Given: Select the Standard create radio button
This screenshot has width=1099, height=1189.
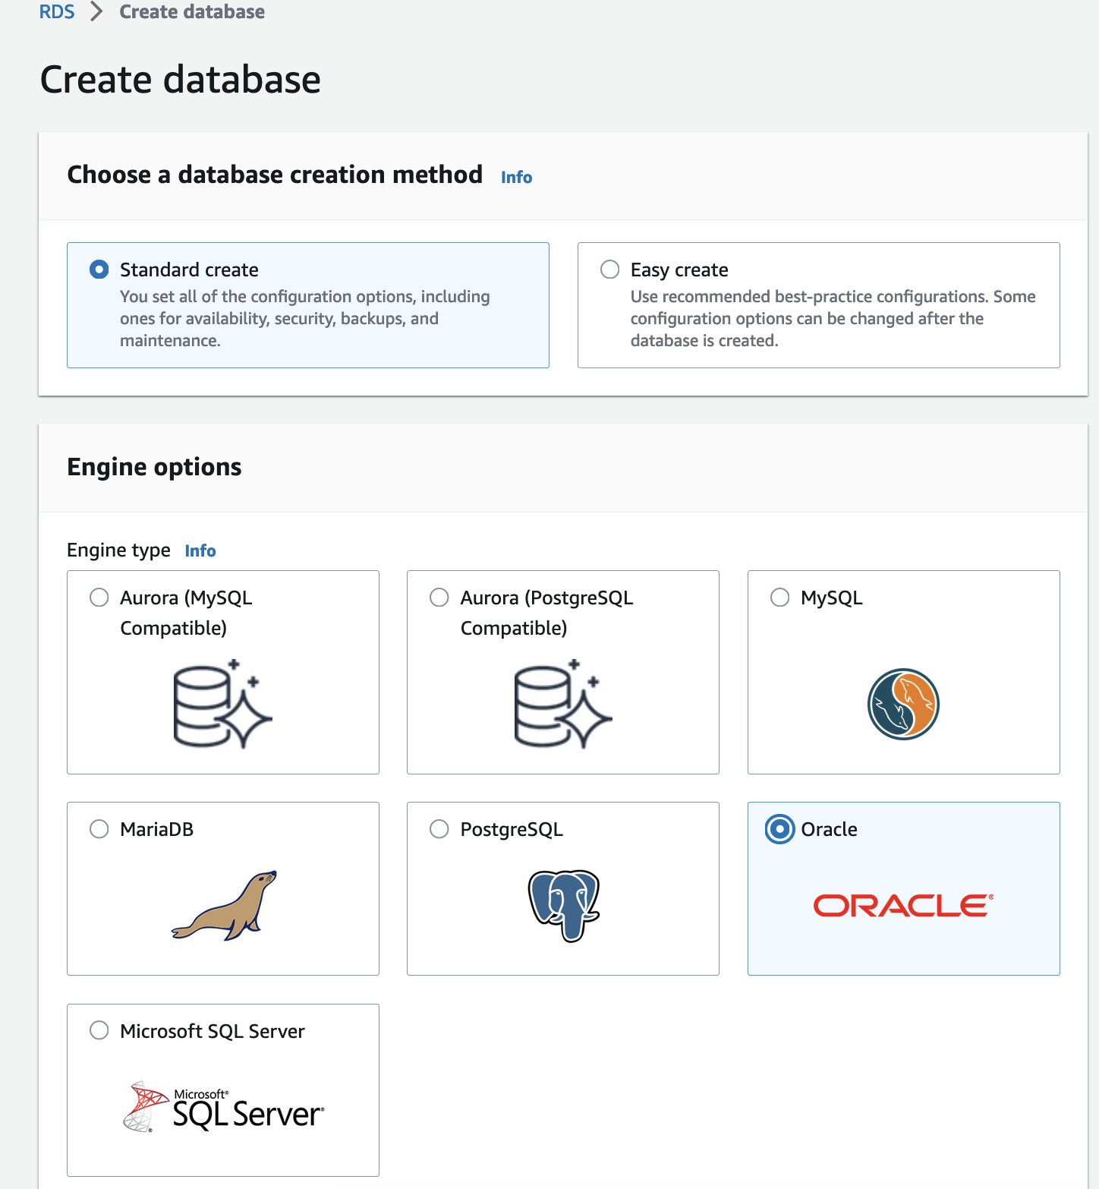Looking at the screenshot, I should click(x=99, y=270).
